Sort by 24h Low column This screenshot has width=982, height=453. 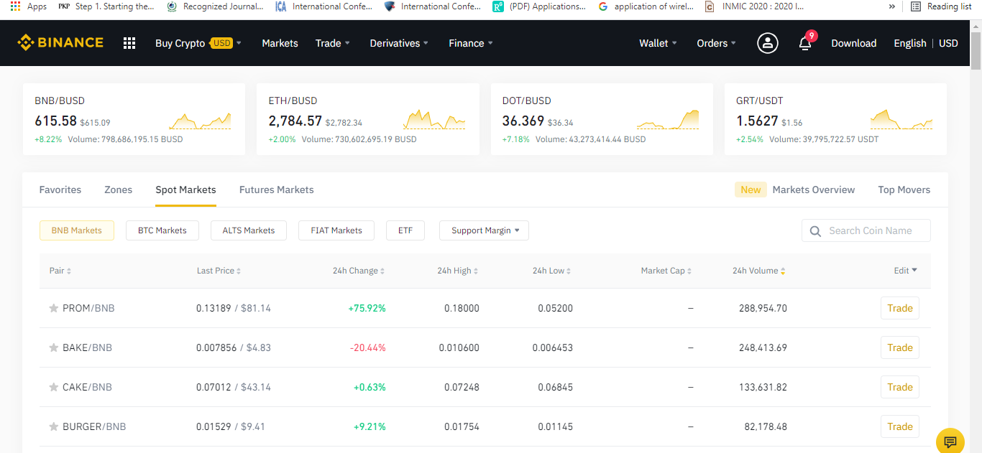coord(553,271)
